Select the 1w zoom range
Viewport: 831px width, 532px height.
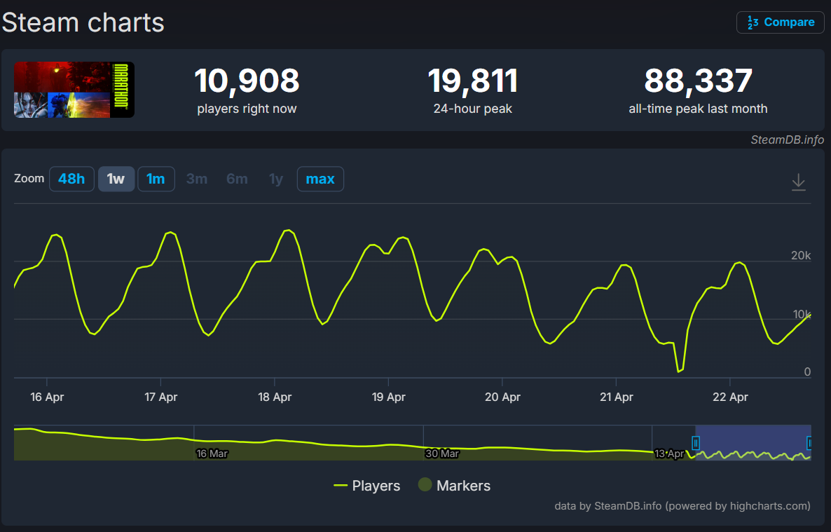pyautogui.click(x=116, y=179)
